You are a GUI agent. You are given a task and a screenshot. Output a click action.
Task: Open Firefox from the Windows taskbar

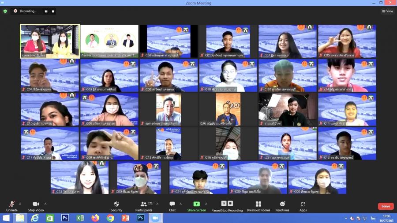[x=95, y=218]
